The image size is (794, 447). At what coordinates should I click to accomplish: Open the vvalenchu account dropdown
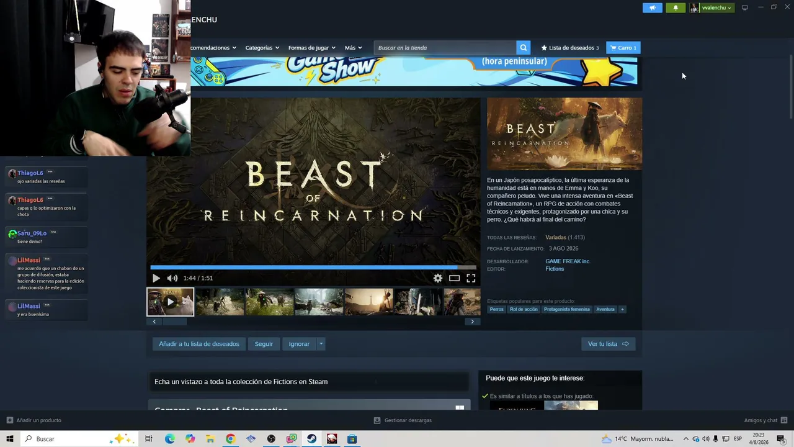(711, 7)
